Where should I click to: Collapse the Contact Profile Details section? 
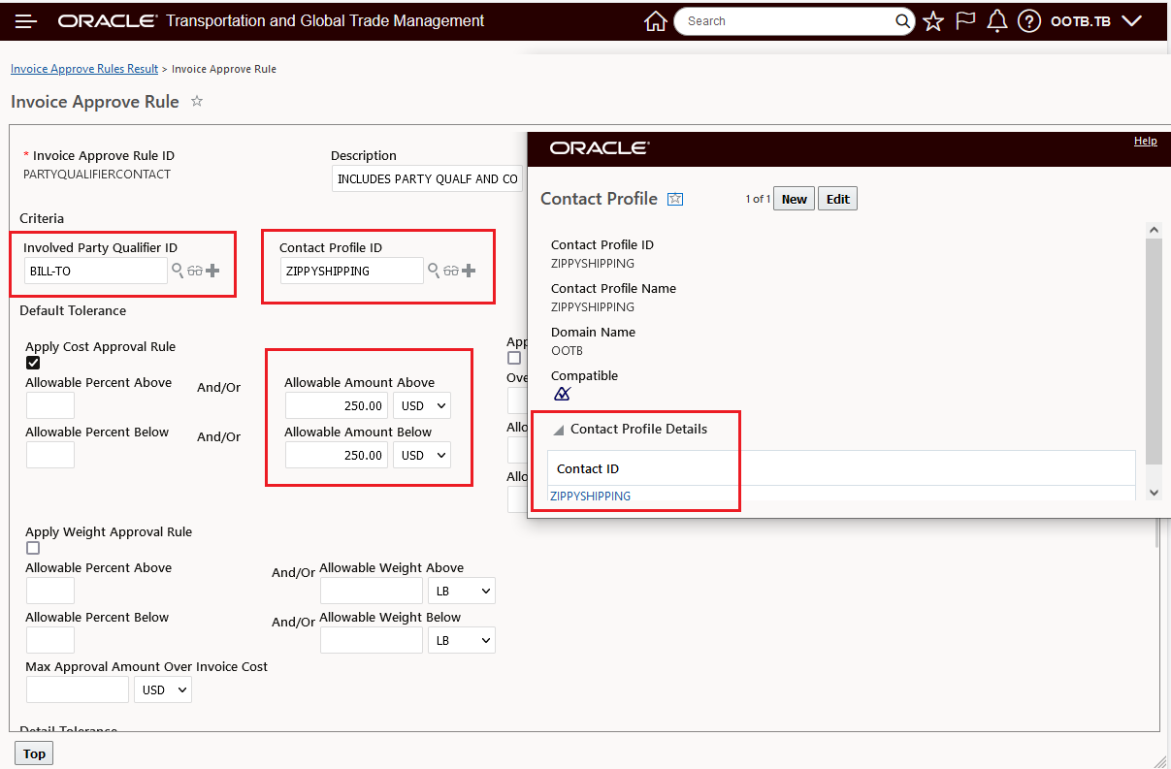pos(559,430)
